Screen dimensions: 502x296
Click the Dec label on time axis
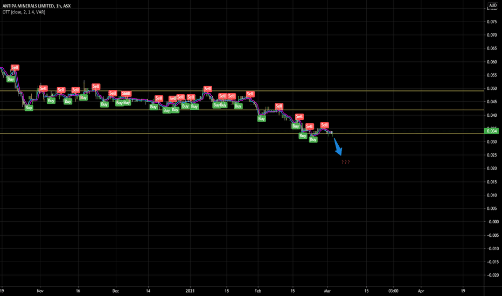tap(116, 291)
